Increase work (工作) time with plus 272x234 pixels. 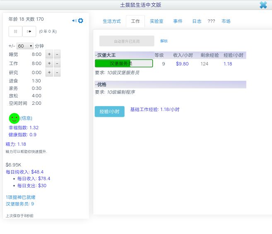49,63
